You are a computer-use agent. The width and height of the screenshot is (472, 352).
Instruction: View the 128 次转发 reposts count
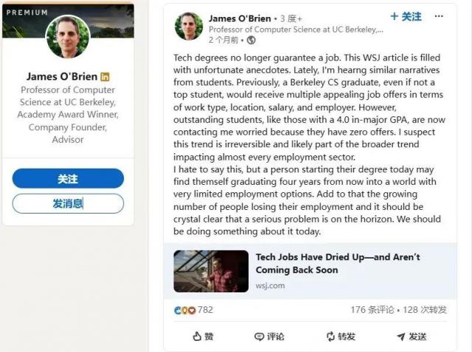[x=425, y=310]
